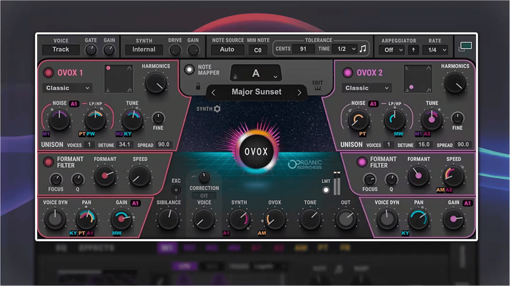Click the Voice Gate knob
Viewport: 510px width, 286px height.
tap(91, 50)
